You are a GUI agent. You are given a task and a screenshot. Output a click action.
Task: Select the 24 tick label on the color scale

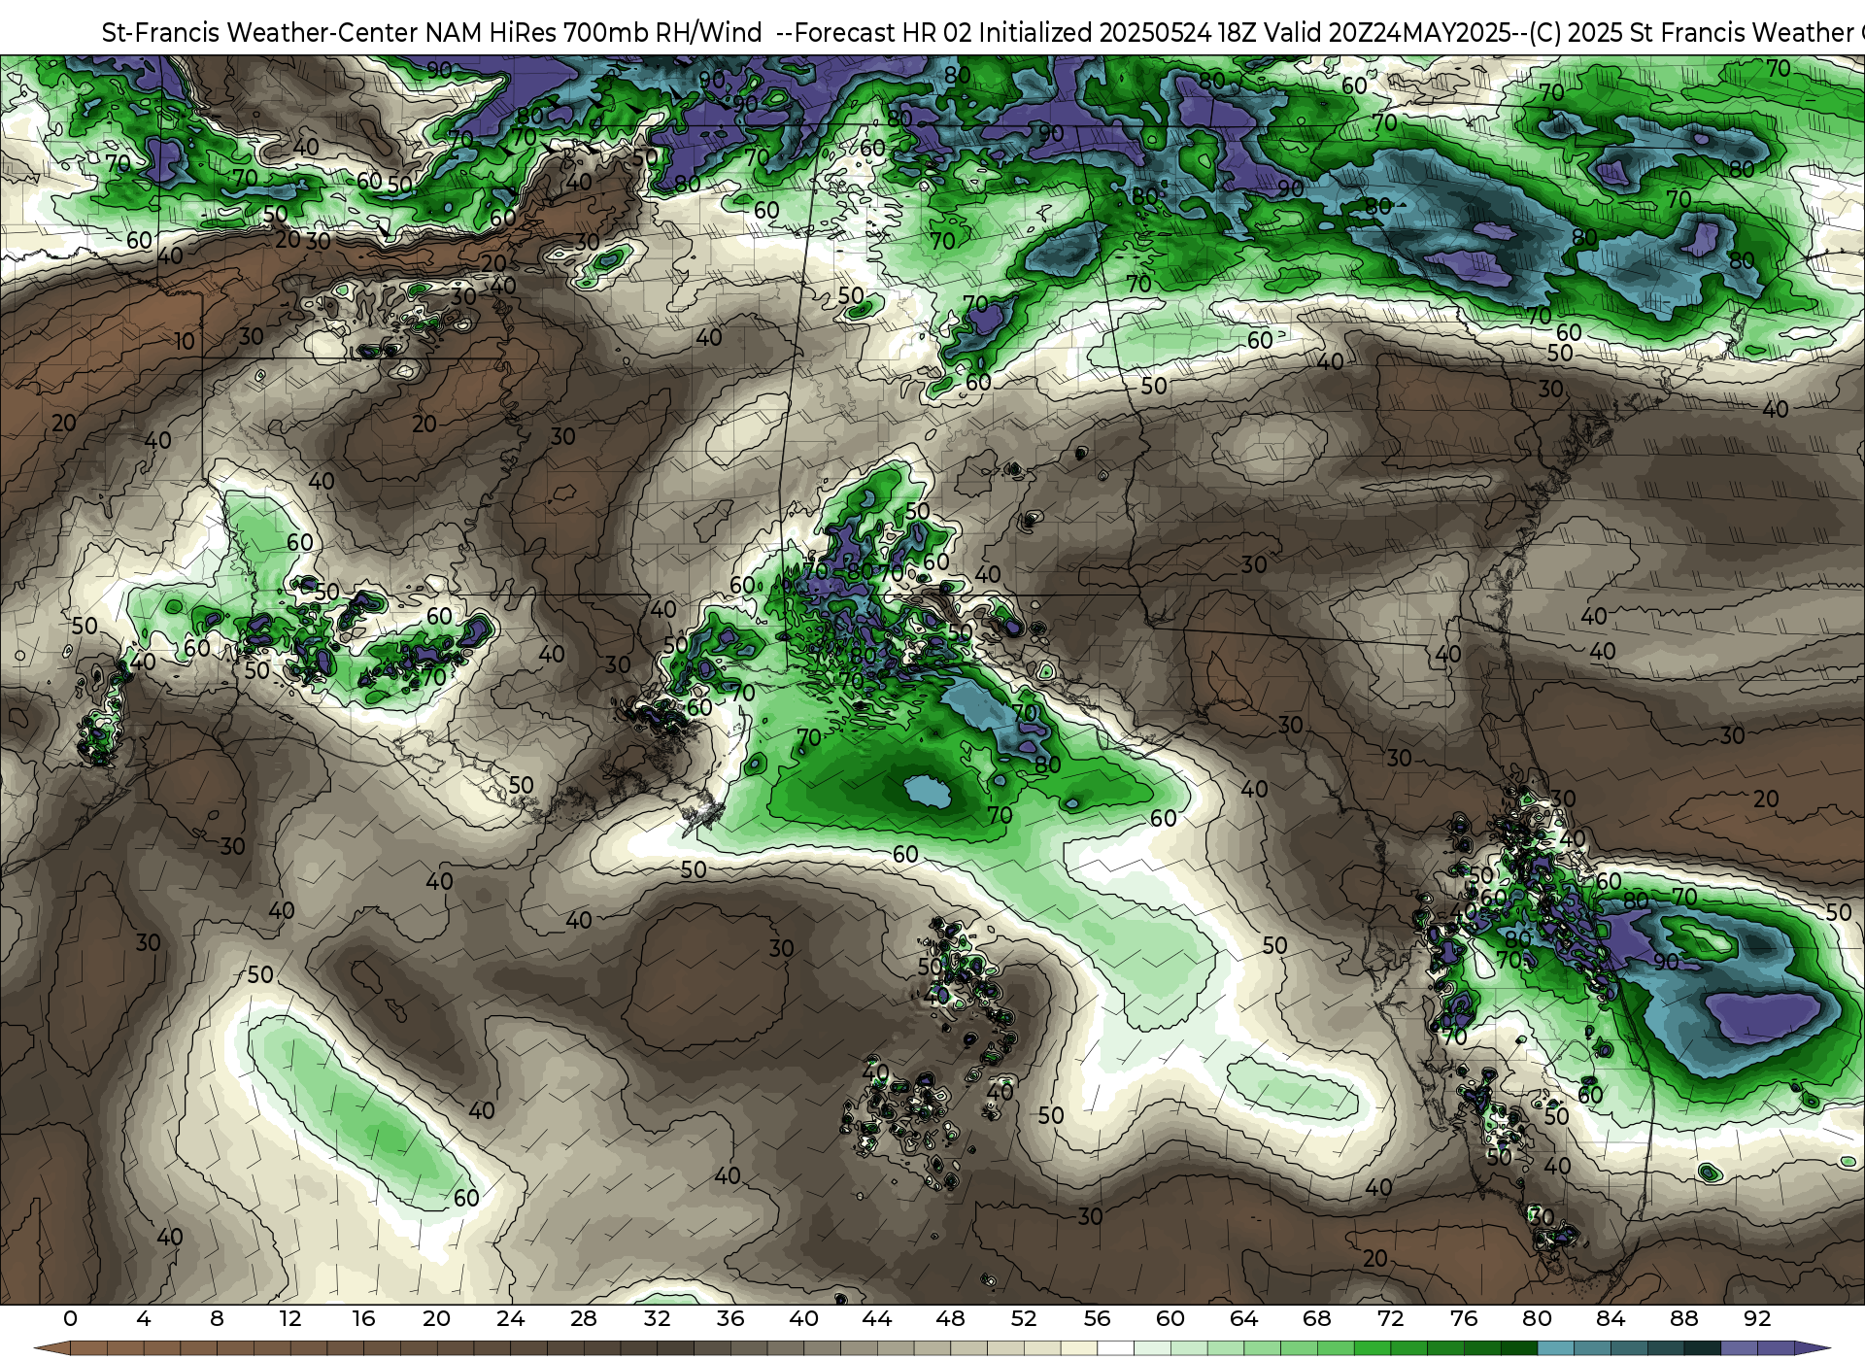(x=510, y=1319)
